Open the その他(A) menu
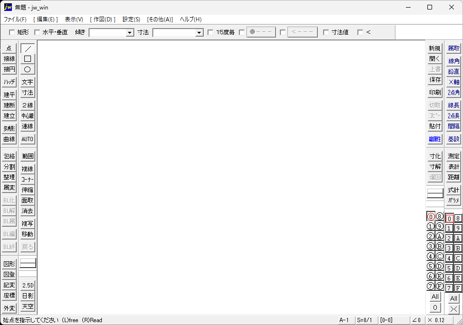 tap(160, 19)
